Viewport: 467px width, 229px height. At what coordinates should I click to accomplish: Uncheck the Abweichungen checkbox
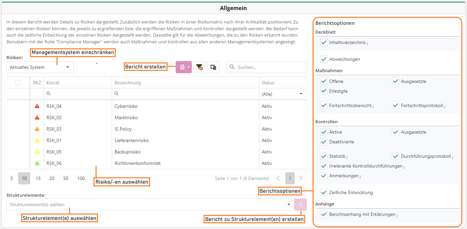click(x=324, y=59)
